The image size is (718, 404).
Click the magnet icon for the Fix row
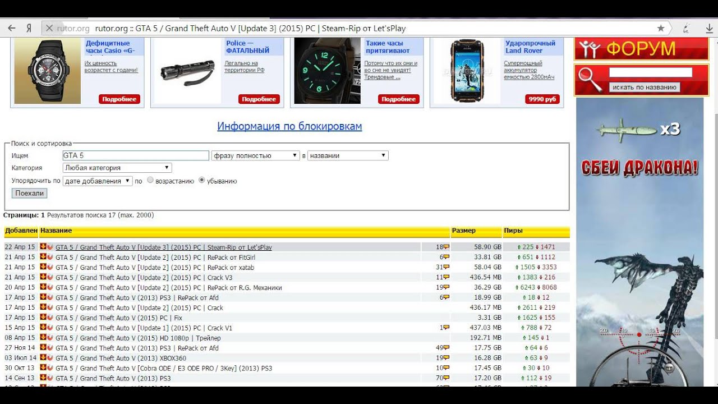coord(49,318)
